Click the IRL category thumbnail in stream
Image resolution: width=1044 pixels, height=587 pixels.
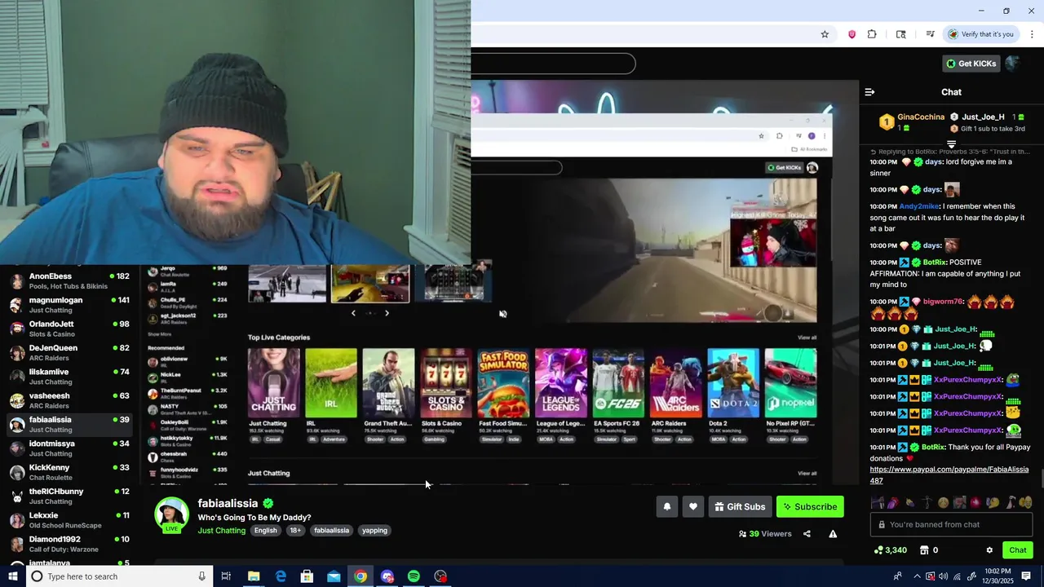331,383
